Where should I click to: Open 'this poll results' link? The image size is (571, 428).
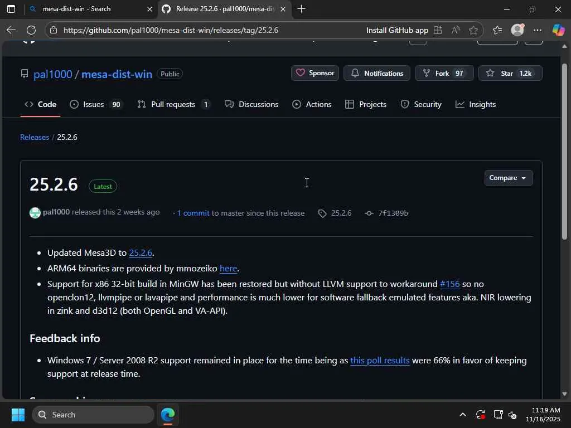click(380, 361)
